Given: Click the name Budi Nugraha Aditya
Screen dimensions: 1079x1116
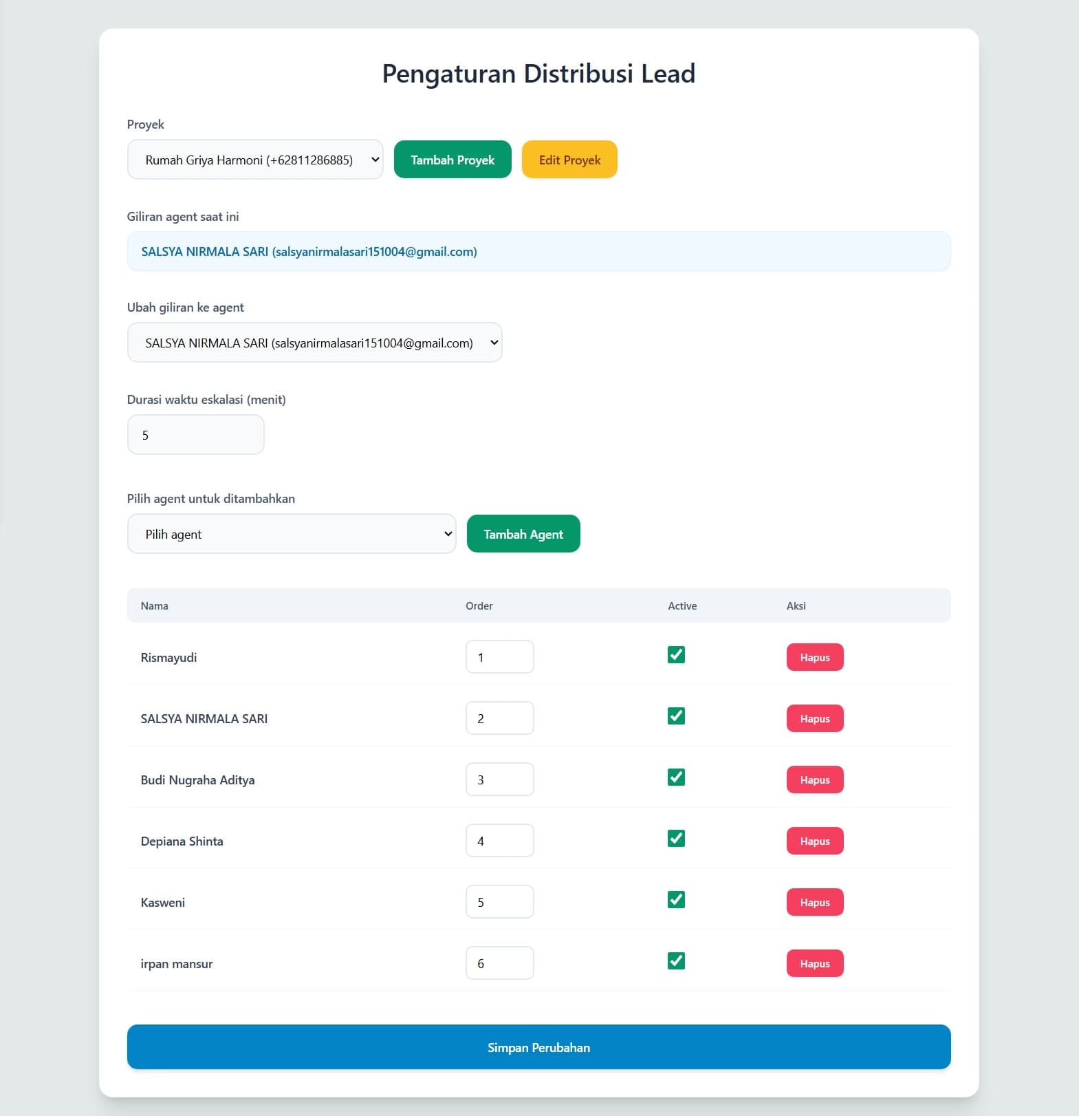Looking at the screenshot, I should tap(197, 780).
